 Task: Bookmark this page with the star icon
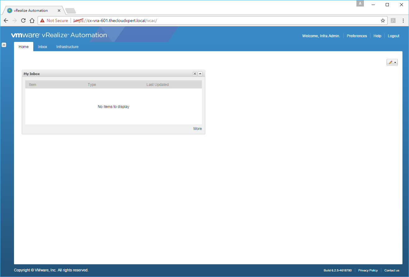click(x=383, y=20)
